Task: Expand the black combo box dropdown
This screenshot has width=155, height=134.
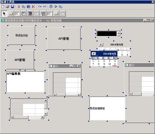Action: [118, 33]
